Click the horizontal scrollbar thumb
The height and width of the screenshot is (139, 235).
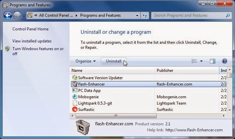coord(116,116)
